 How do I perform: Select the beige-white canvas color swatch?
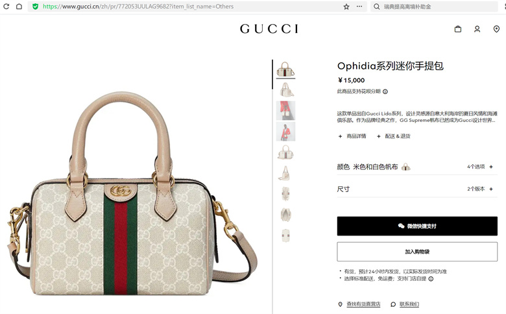click(405, 167)
